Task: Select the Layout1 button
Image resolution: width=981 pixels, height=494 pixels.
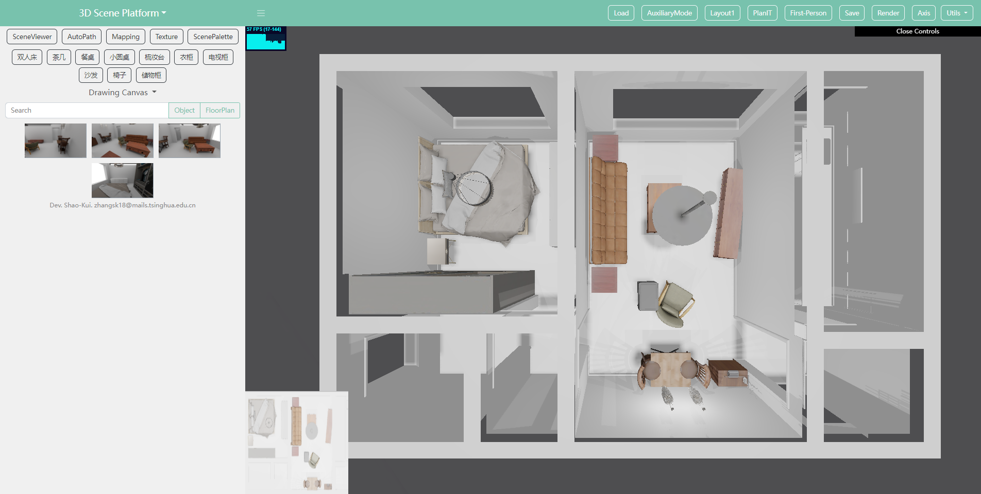Action: (x=722, y=13)
